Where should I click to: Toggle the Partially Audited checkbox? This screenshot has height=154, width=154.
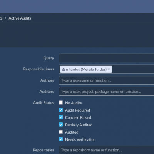(x=61, y=125)
